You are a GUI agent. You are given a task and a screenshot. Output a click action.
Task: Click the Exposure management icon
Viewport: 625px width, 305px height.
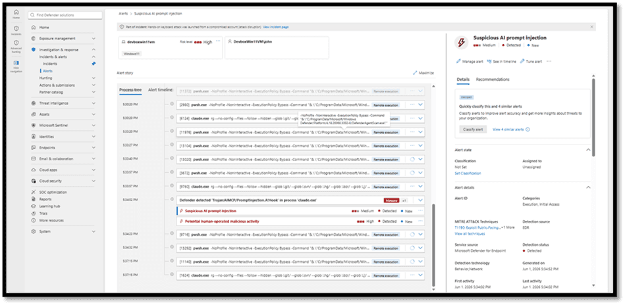pyautogui.click(x=34, y=39)
